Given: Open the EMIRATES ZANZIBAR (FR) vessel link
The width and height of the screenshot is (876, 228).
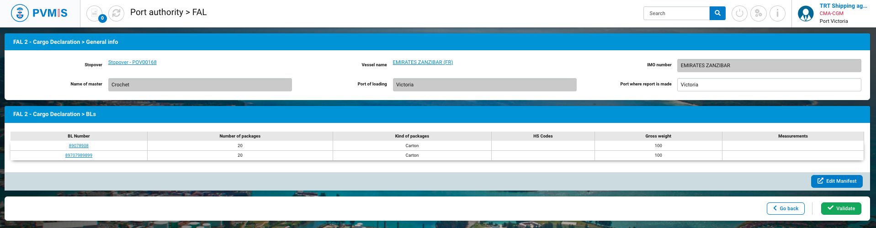Looking at the screenshot, I should 423,62.
